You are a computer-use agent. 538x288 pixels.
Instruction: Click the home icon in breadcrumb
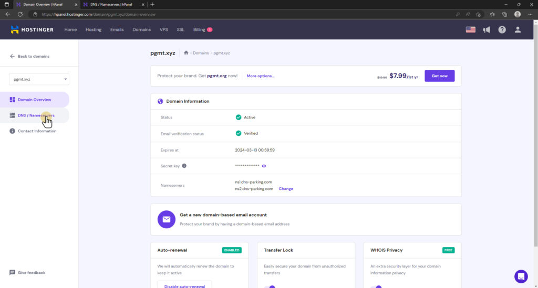tap(186, 53)
